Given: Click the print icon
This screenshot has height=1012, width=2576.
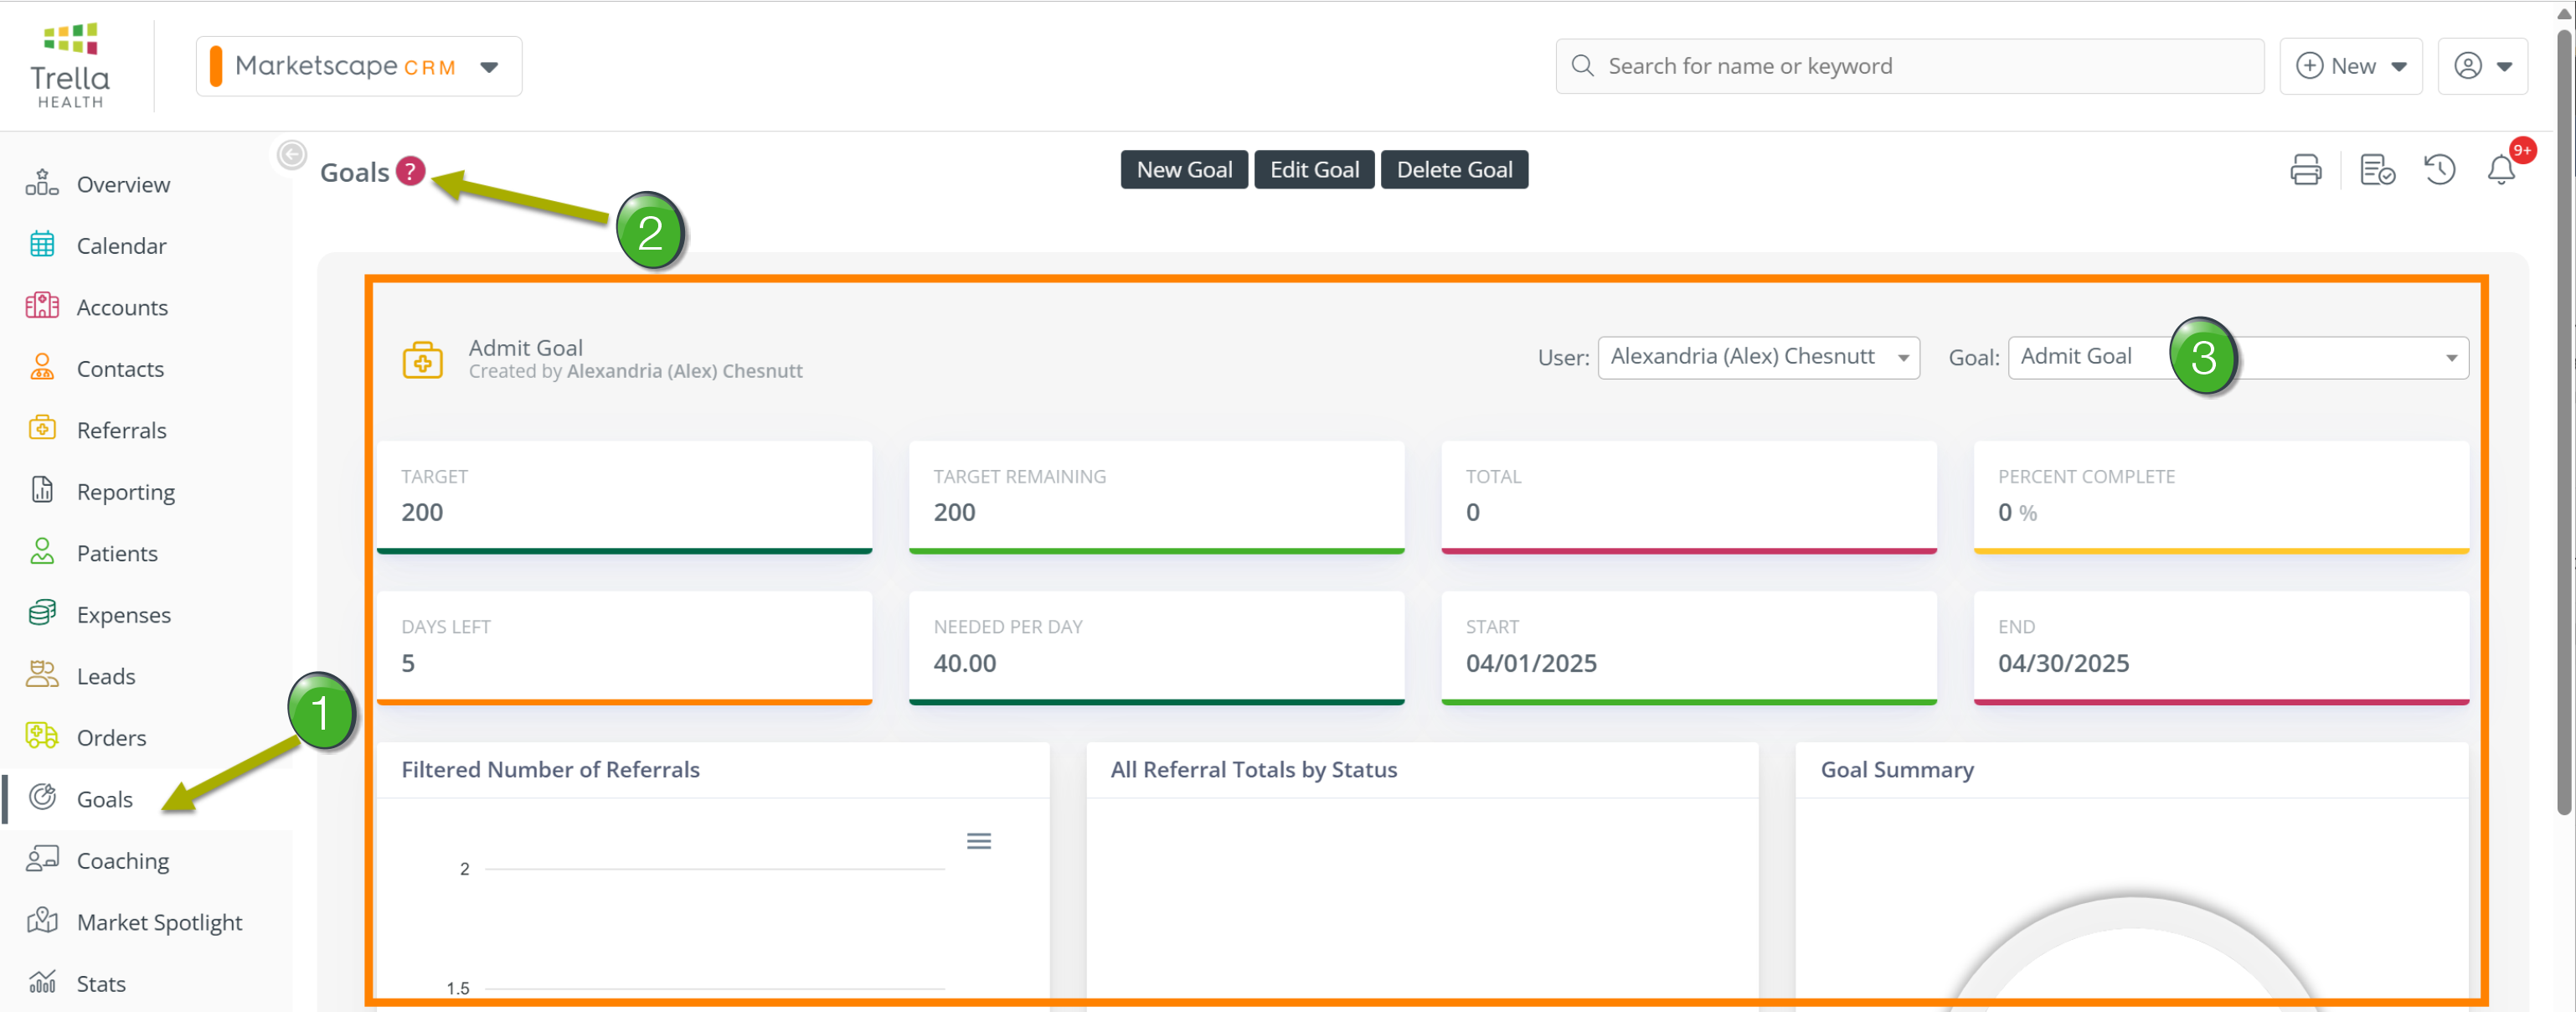Looking at the screenshot, I should click(x=2305, y=170).
